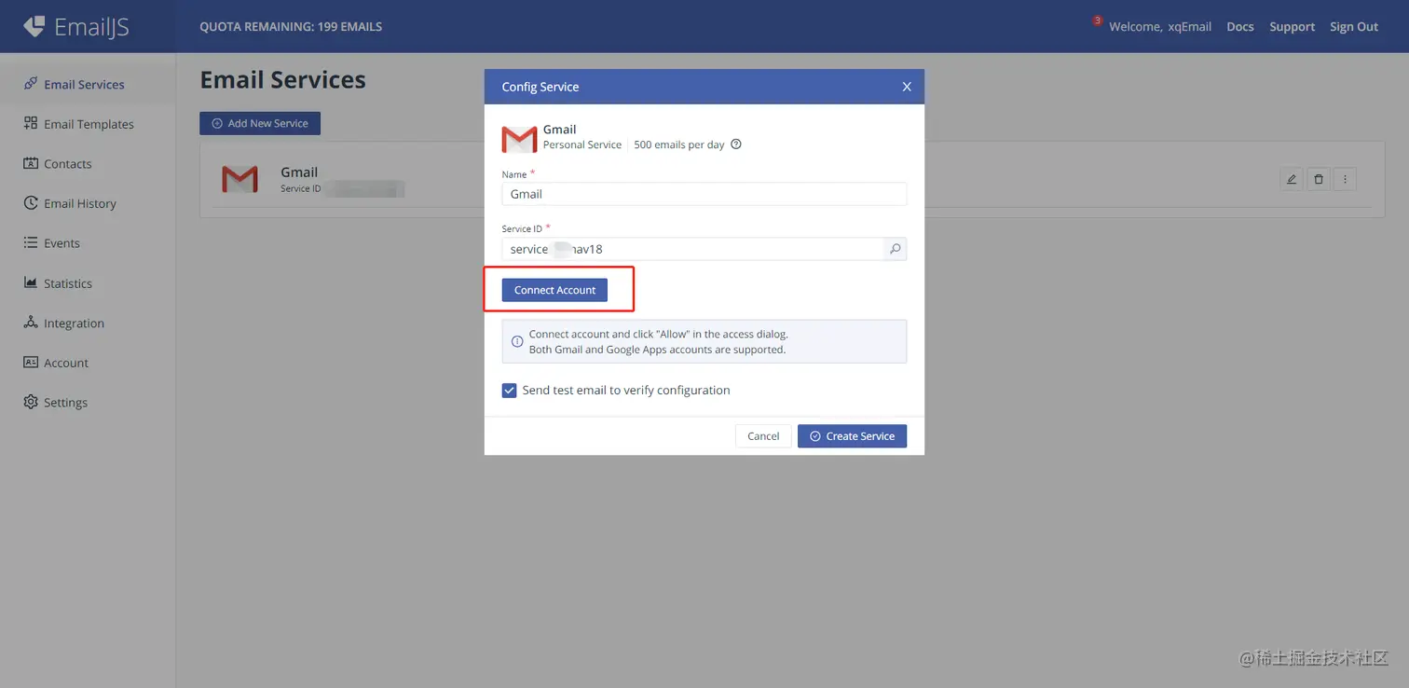Click the notification badge near Welcome
1409x688 pixels.
1098,21
